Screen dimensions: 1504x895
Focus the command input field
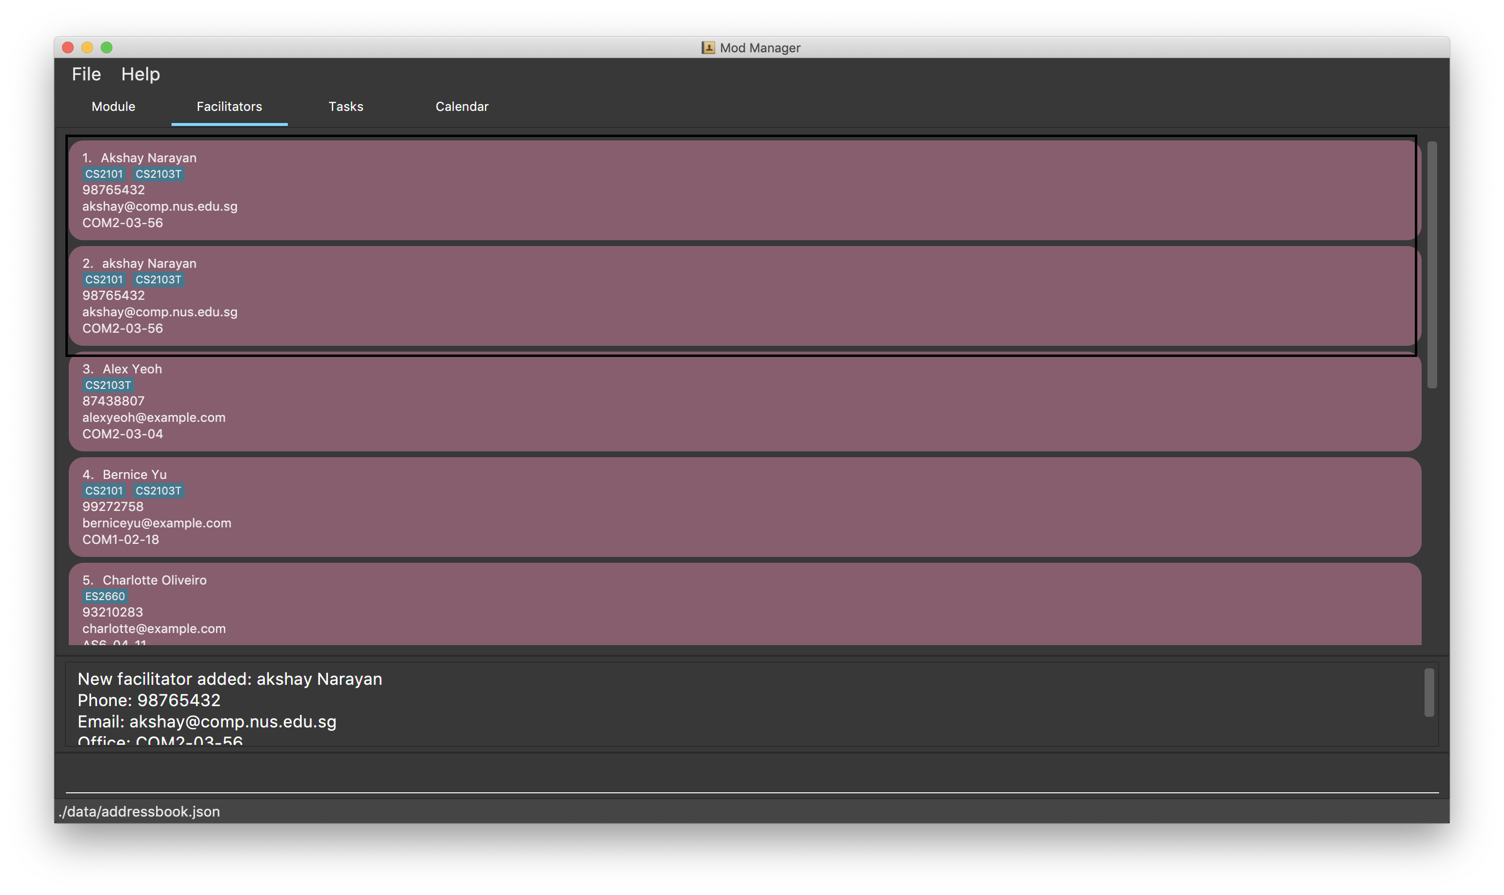click(x=751, y=777)
